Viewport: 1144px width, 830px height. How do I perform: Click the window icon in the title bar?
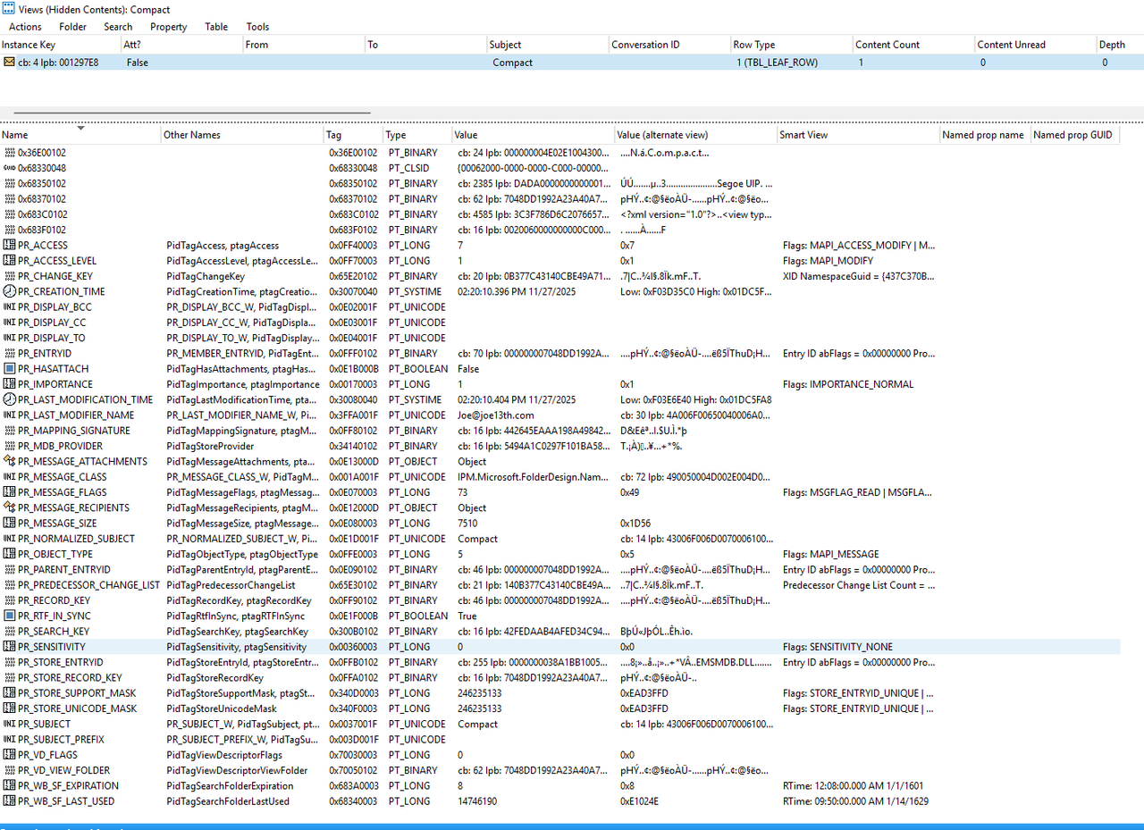pyautogui.click(x=9, y=9)
